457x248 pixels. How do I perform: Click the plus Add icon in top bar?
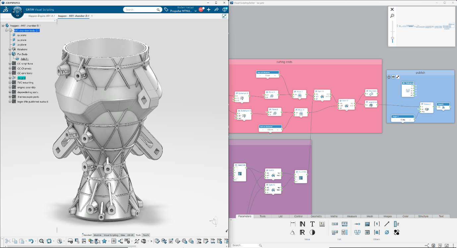pos(208,10)
